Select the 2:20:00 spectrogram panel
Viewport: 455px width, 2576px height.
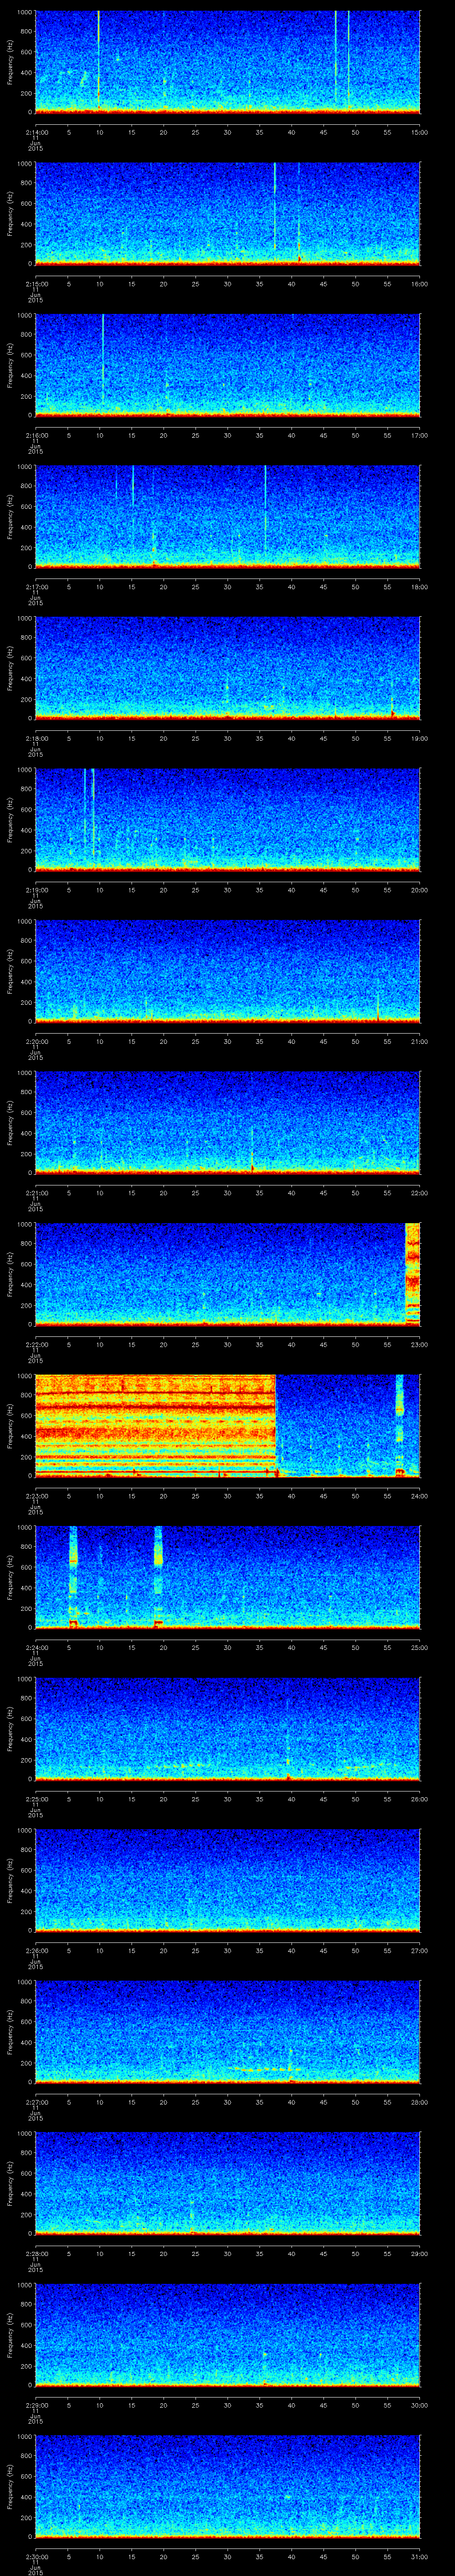click(x=227, y=969)
